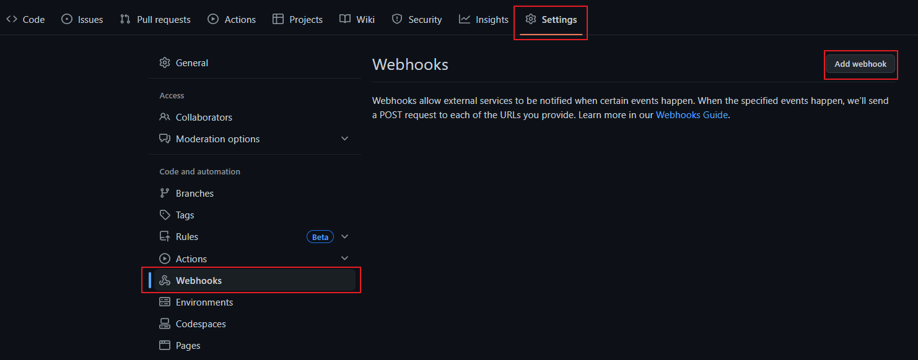
Task: Click the Wiki book icon
Action: pyautogui.click(x=345, y=19)
